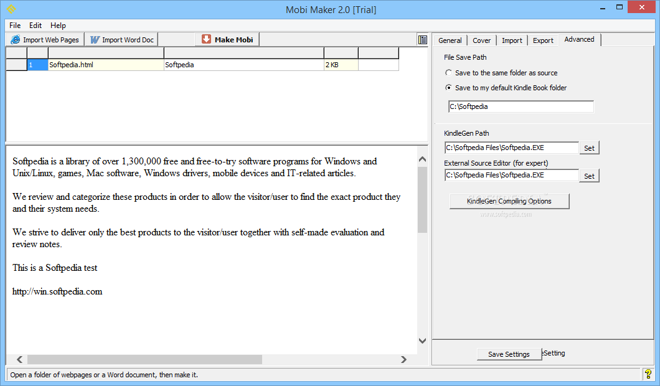Click the C:\Softpedia save path field
660x386 pixels.
[521, 106]
